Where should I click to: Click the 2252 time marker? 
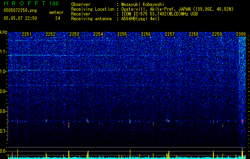click(x=50, y=34)
